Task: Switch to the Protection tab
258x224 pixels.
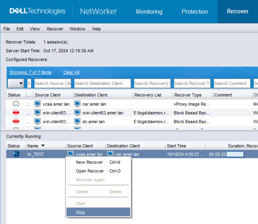Action: (x=195, y=11)
